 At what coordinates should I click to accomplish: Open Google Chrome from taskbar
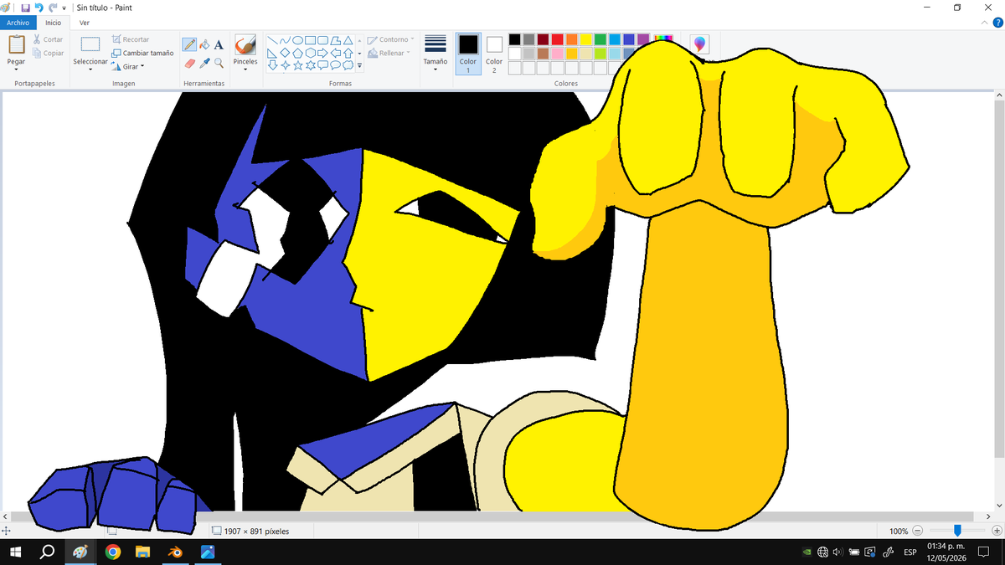point(112,552)
